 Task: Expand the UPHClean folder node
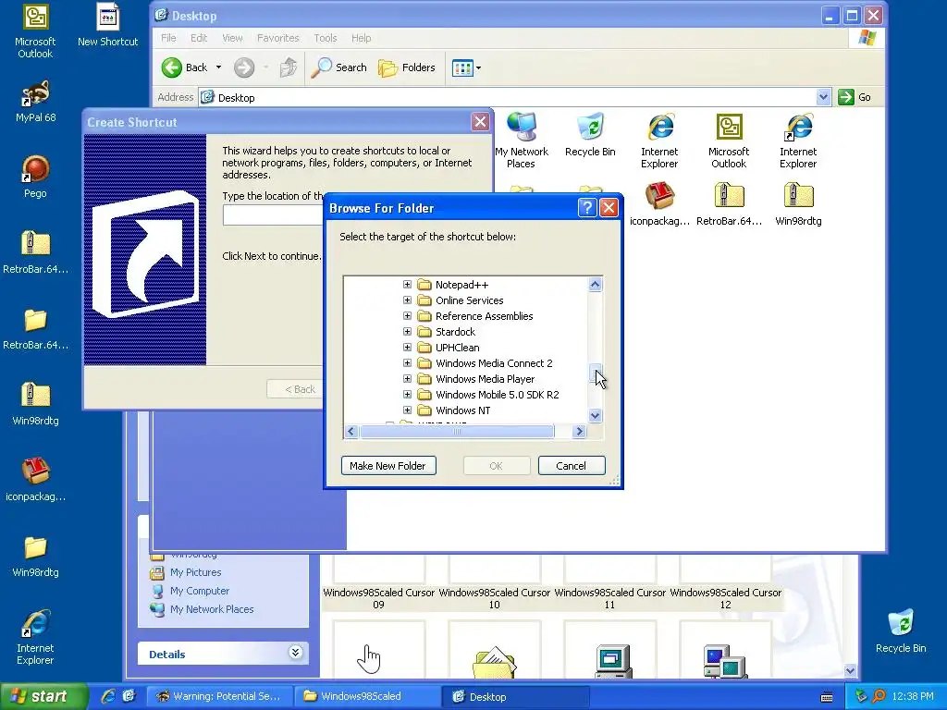(x=407, y=348)
